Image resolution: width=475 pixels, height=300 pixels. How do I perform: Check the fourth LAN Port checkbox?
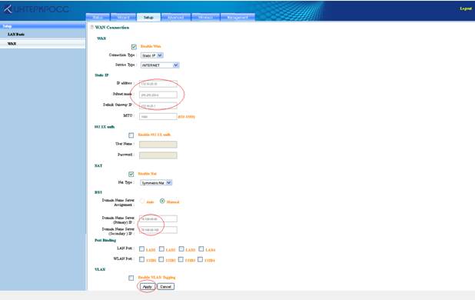tap(201, 248)
